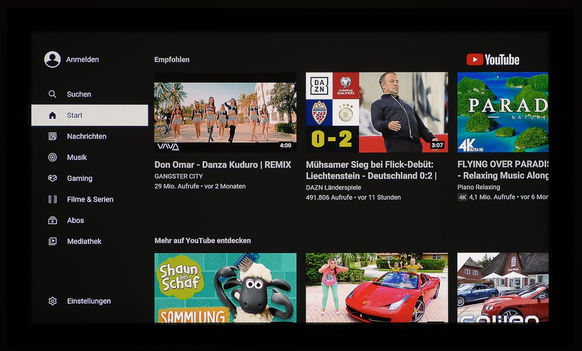Open the red Ferrari kids video thumbnail

coord(377,288)
